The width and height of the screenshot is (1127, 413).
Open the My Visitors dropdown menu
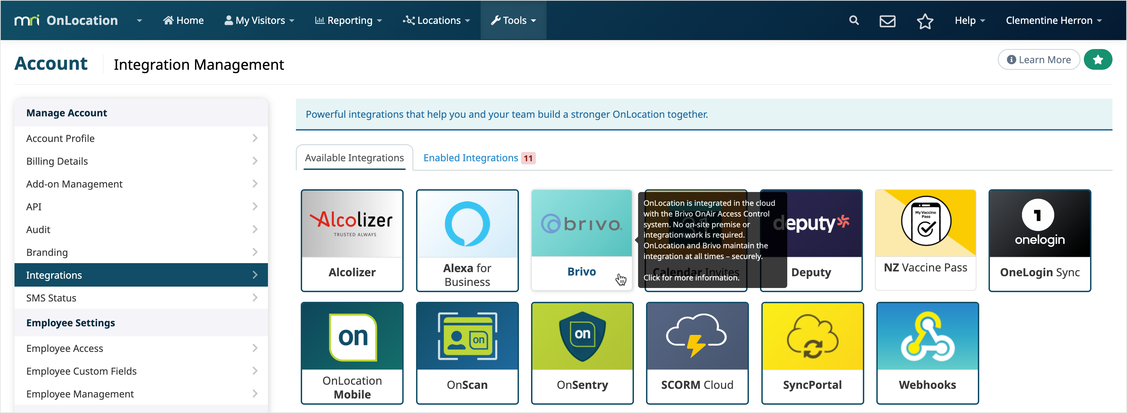pos(259,21)
